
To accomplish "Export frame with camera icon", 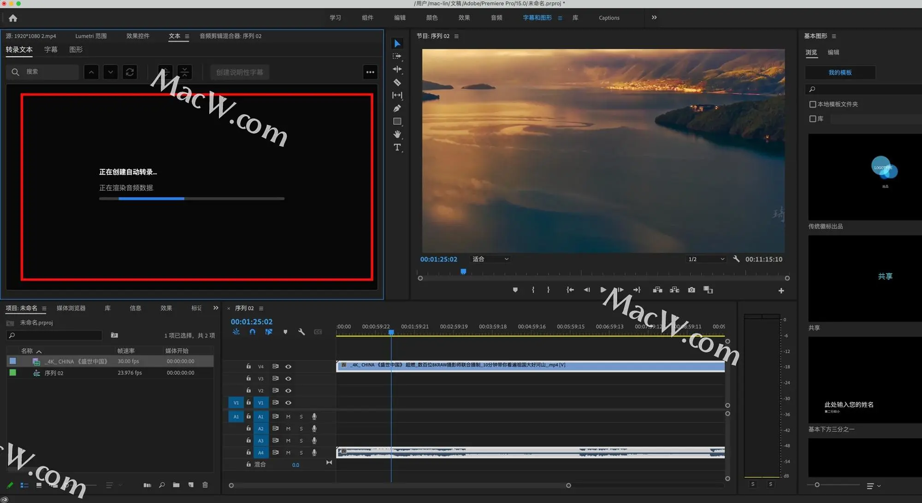I will pyautogui.click(x=691, y=290).
